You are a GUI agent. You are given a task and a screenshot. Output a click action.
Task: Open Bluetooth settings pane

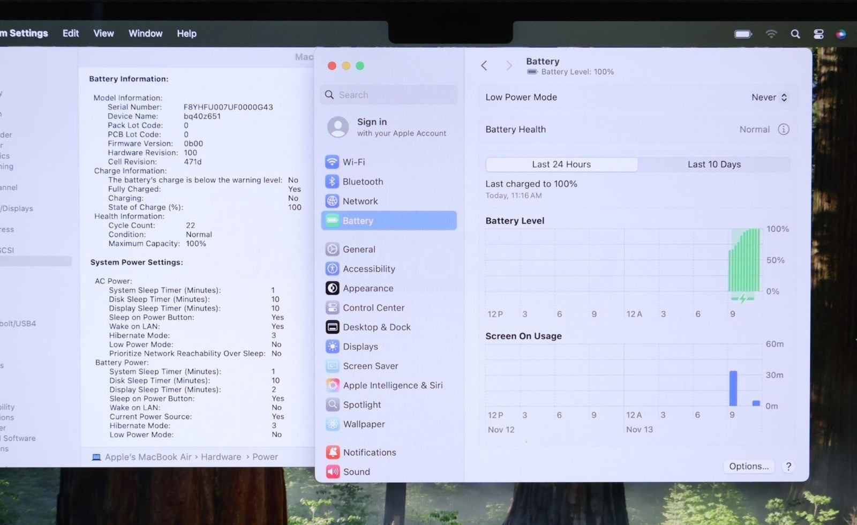click(x=363, y=182)
